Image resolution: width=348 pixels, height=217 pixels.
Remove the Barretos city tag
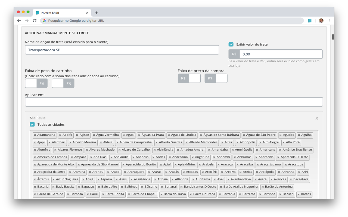point(240,194)
